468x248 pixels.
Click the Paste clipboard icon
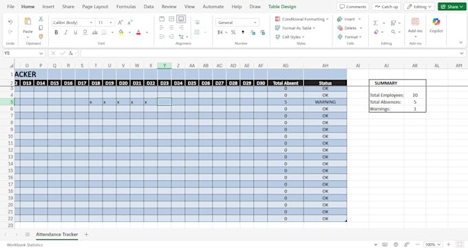click(28, 21)
